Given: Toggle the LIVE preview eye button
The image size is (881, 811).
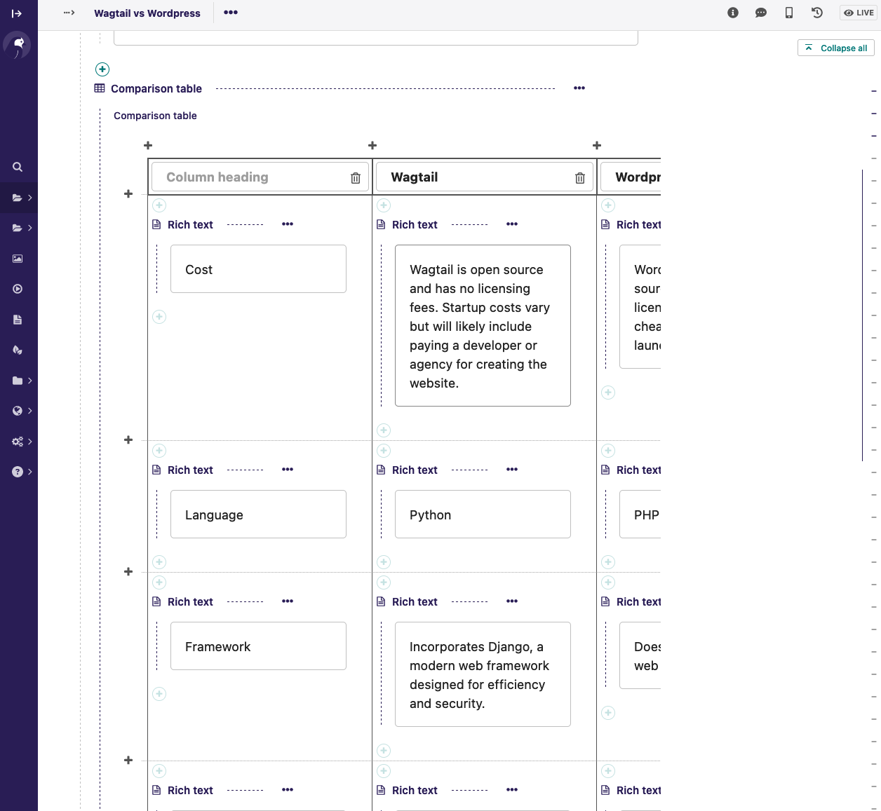Looking at the screenshot, I should point(857,12).
